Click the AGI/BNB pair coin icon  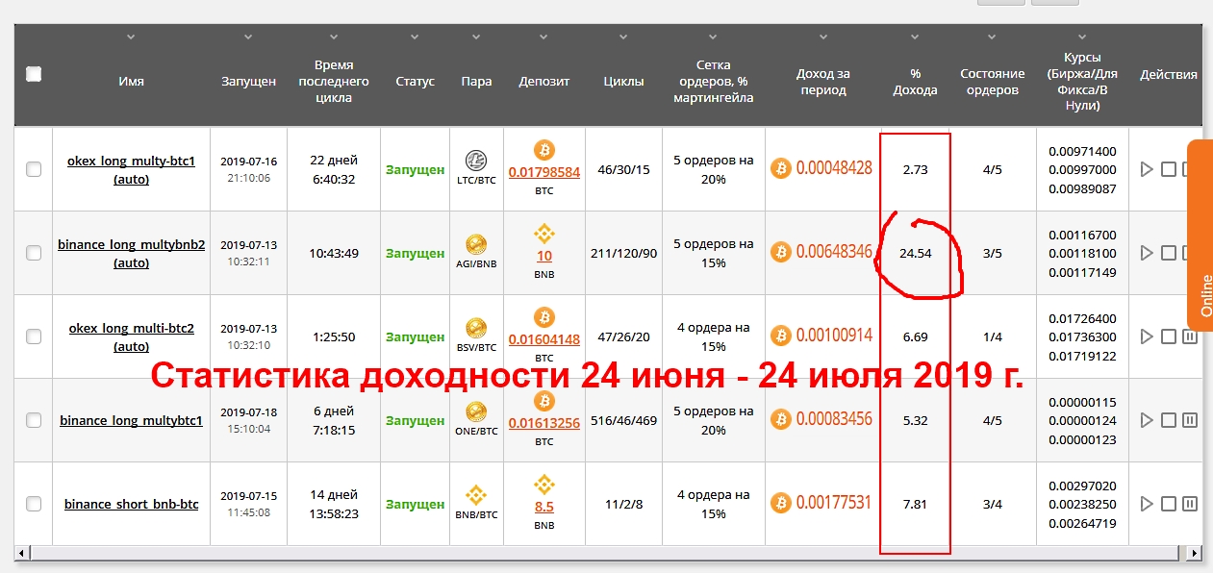[476, 244]
